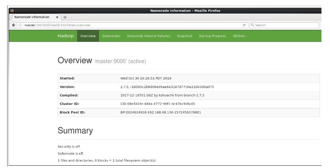Image resolution: width=330 pixels, height=168 pixels.
Task: Click the 'Compiled:' row label
Action: click(x=69, y=95)
